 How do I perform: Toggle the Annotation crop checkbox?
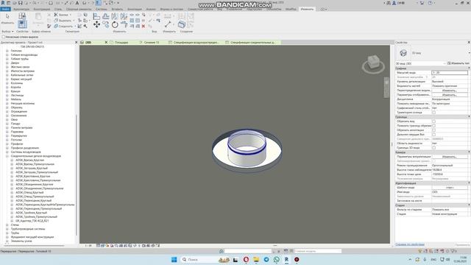click(x=433, y=130)
